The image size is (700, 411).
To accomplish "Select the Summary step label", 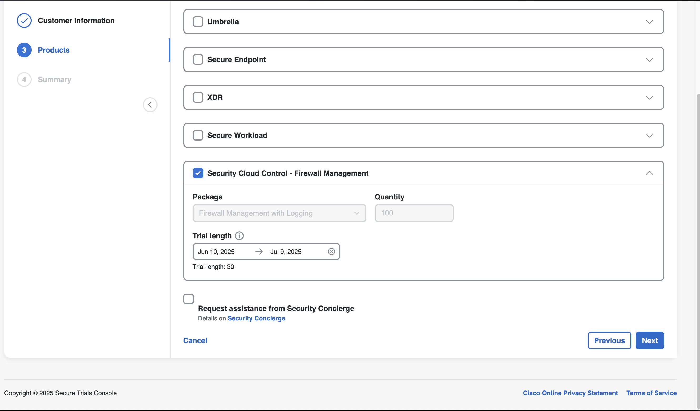I will point(54,79).
